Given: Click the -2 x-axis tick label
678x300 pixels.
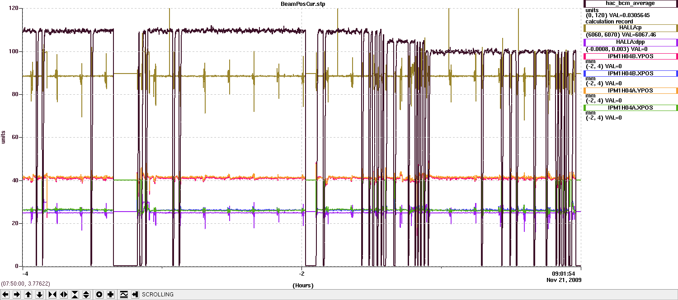Looking at the screenshot, I should [x=301, y=274].
